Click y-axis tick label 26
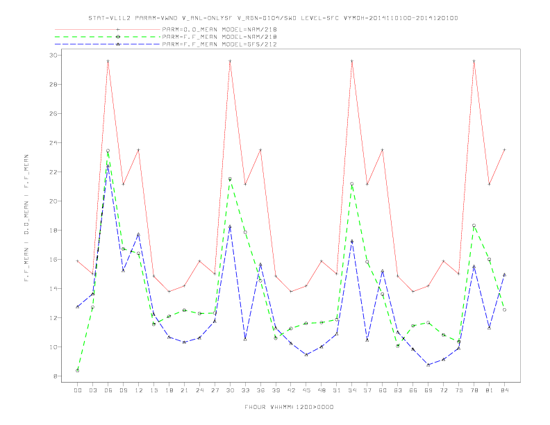Image resolution: width=550 pixels, height=425 pixels. point(53,114)
